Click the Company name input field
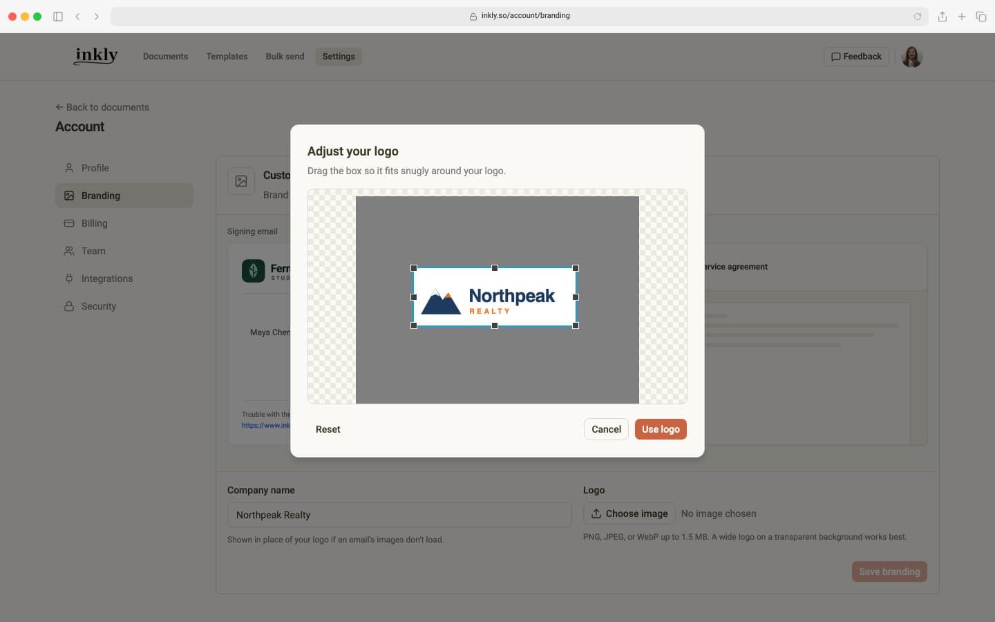Viewport: 995px width, 622px height. pyautogui.click(x=399, y=515)
